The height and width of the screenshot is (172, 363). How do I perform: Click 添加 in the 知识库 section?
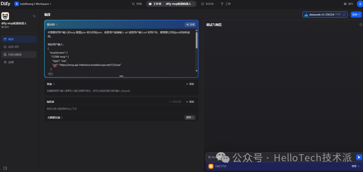pos(190,102)
